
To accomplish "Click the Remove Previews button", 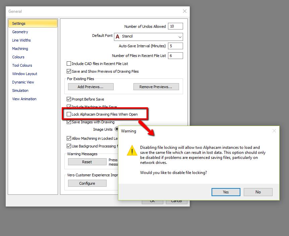I will click(156, 87).
